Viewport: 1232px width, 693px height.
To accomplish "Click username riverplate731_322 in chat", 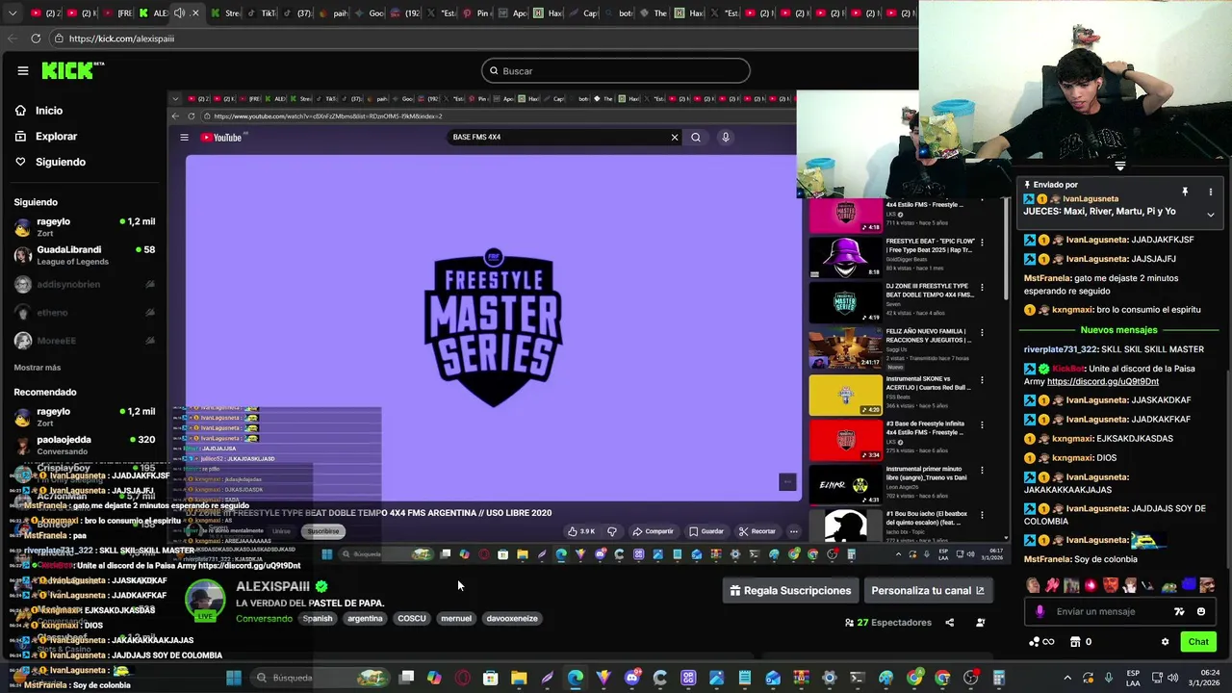I will point(1061,349).
